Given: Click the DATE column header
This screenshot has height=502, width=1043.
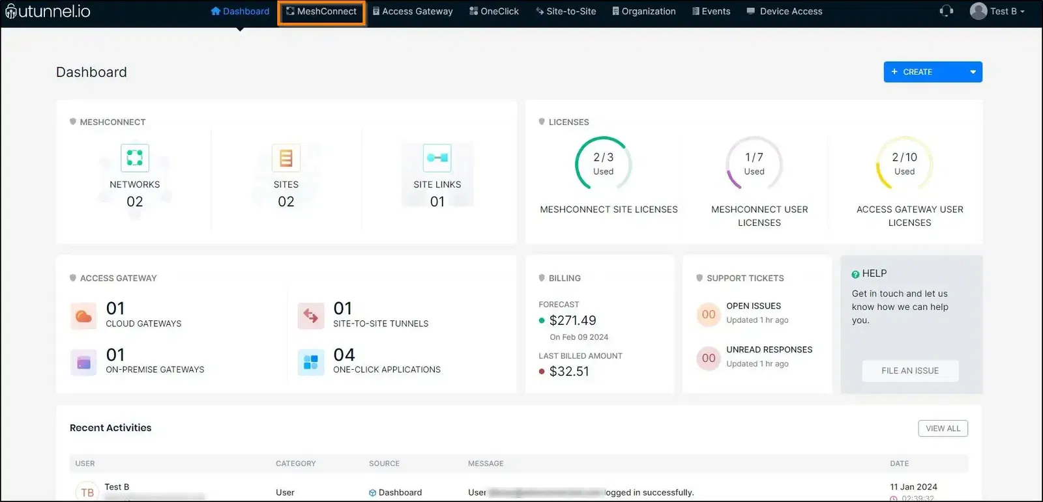Looking at the screenshot, I should coord(900,464).
